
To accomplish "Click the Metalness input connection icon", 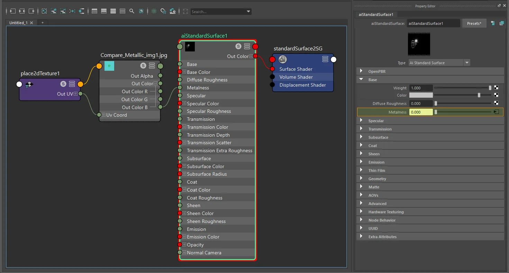I will pyautogui.click(x=496, y=112).
